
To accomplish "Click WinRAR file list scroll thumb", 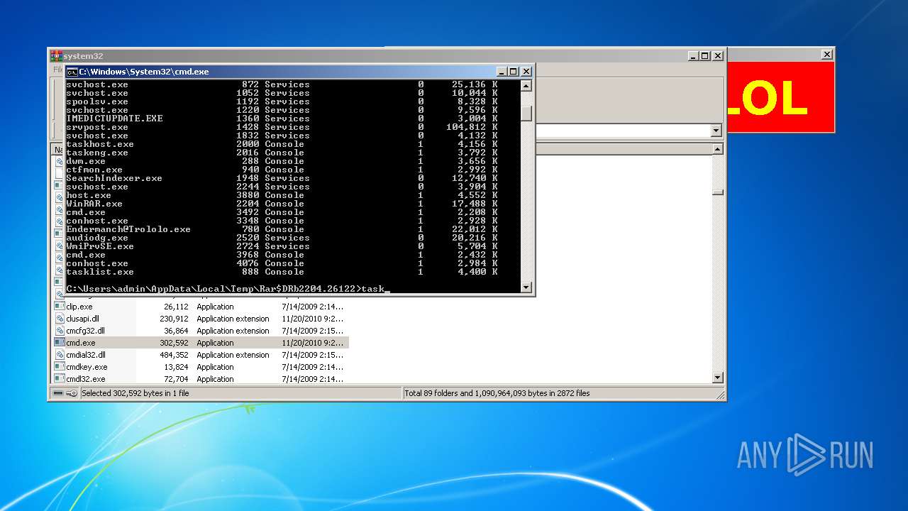I will (717, 192).
